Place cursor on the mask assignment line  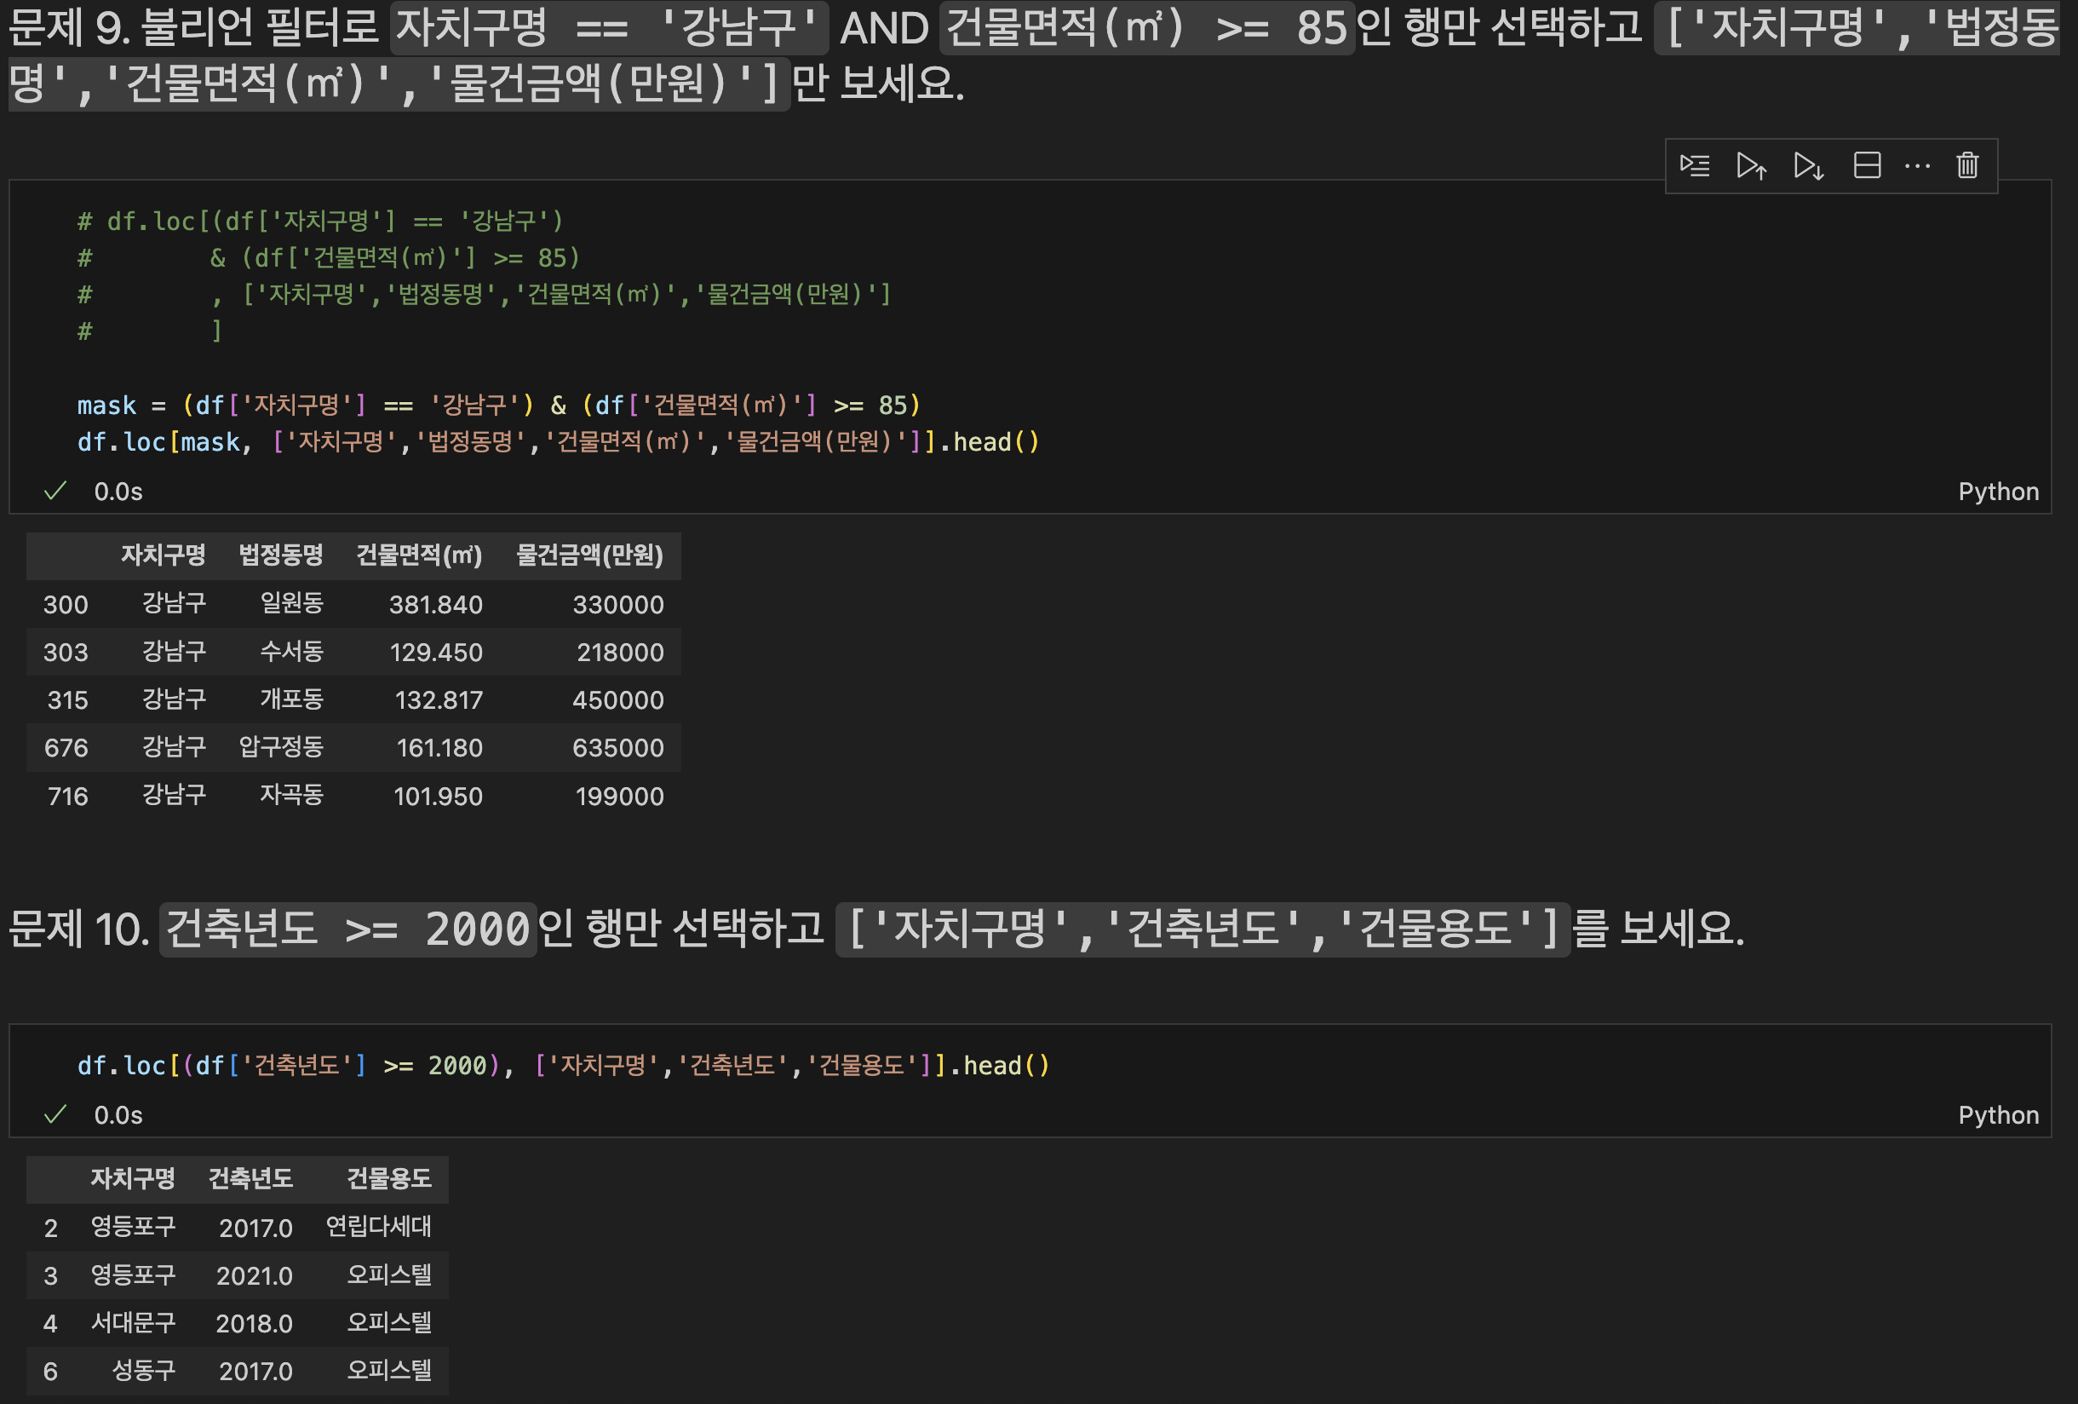[x=497, y=406]
